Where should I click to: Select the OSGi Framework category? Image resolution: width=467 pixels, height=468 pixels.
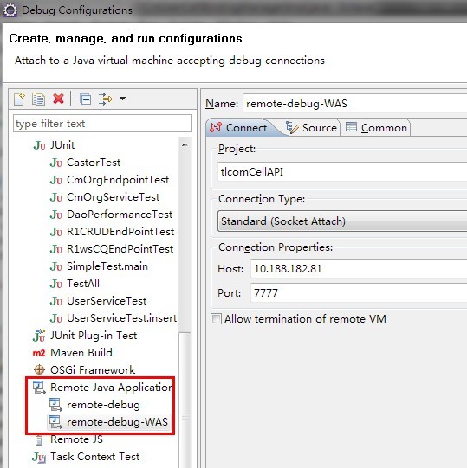[93, 370]
